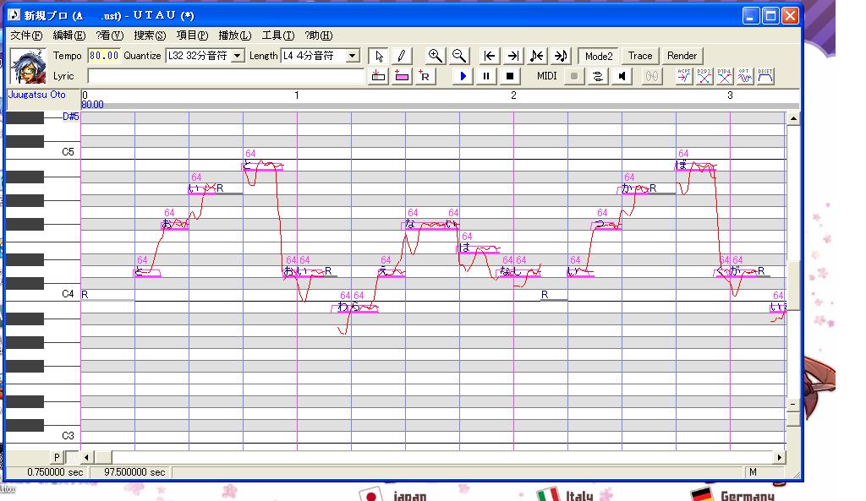The image size is (866, 501).
Task: Pause playback
Action: (x=486, y=76)
